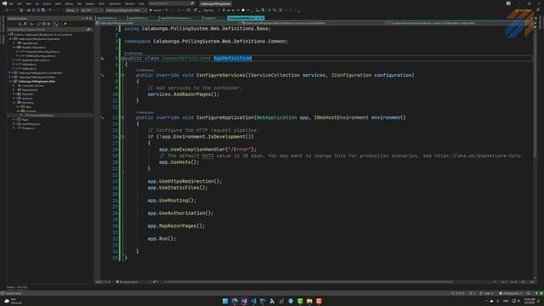This screenshot has width=544, height=306.
Task: Open the Edit menu
Action: pos(20,3)
